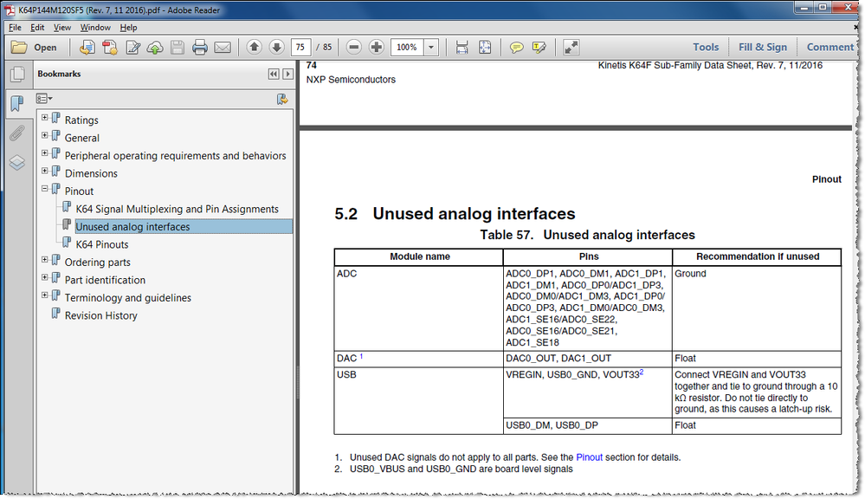Zoom in on the page
The image size is (865, 499).
coord(374,47)
